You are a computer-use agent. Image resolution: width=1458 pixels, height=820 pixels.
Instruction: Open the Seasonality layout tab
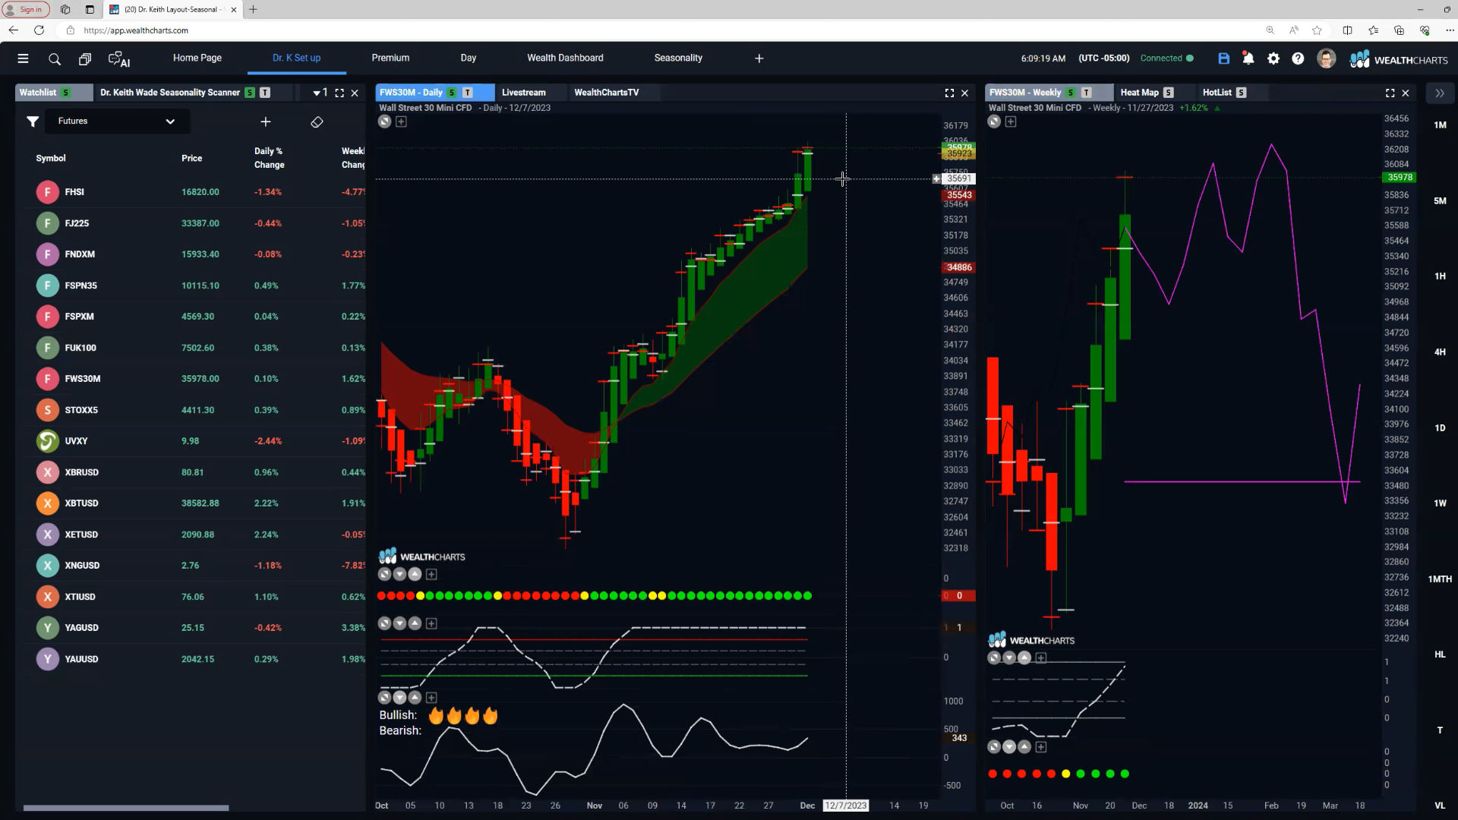[x=678, y=58]
